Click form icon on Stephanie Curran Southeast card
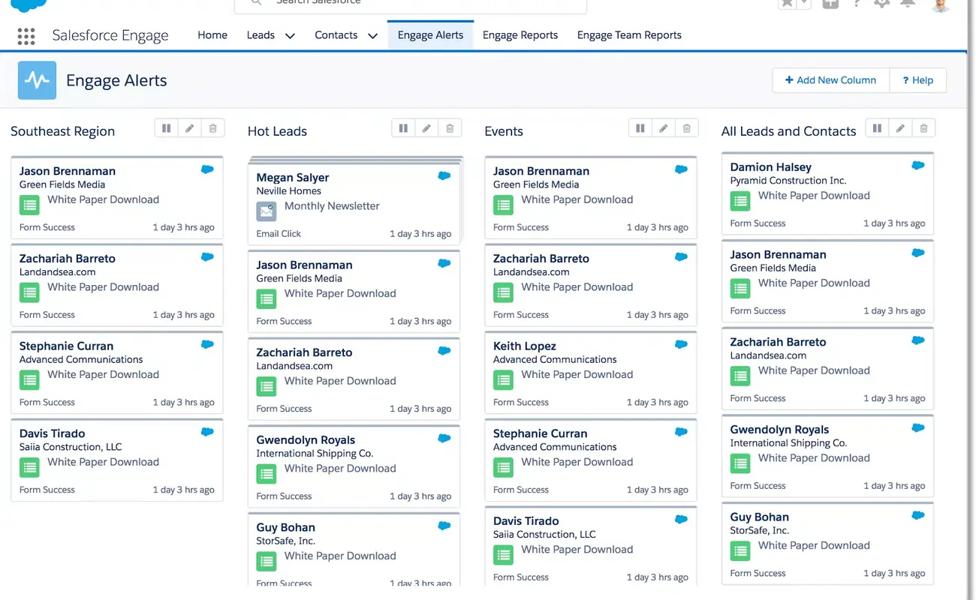This screenshot has height=600, width=976. (x=29, y=380)
